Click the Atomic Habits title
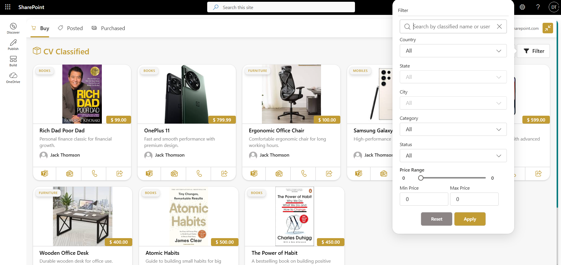The width and height of the screenshot is (561, 265). pyautogui.click(x=162, y=253)
